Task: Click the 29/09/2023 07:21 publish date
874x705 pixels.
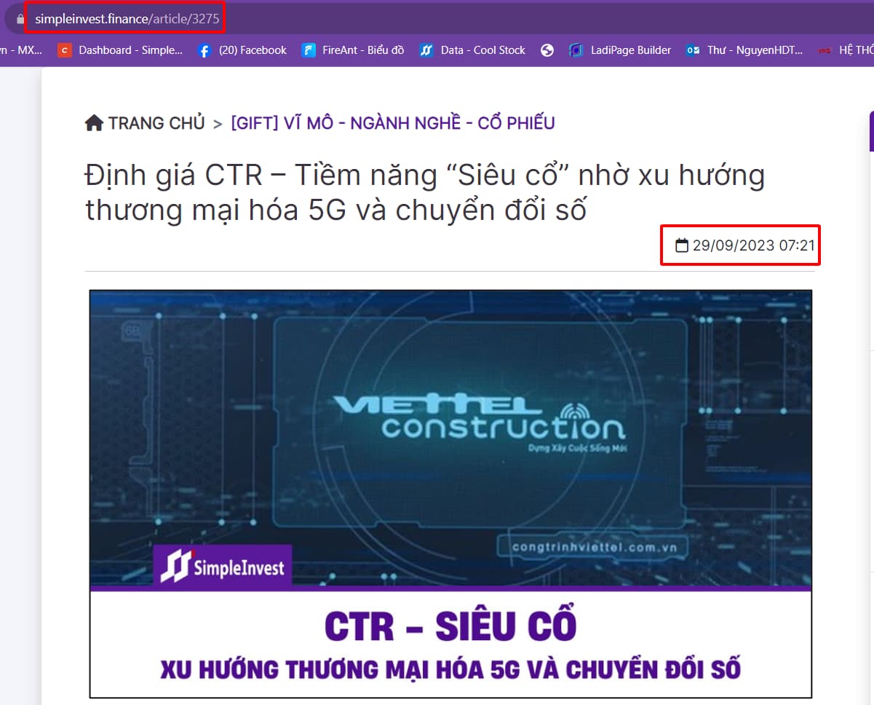Action: pos(753,245)
